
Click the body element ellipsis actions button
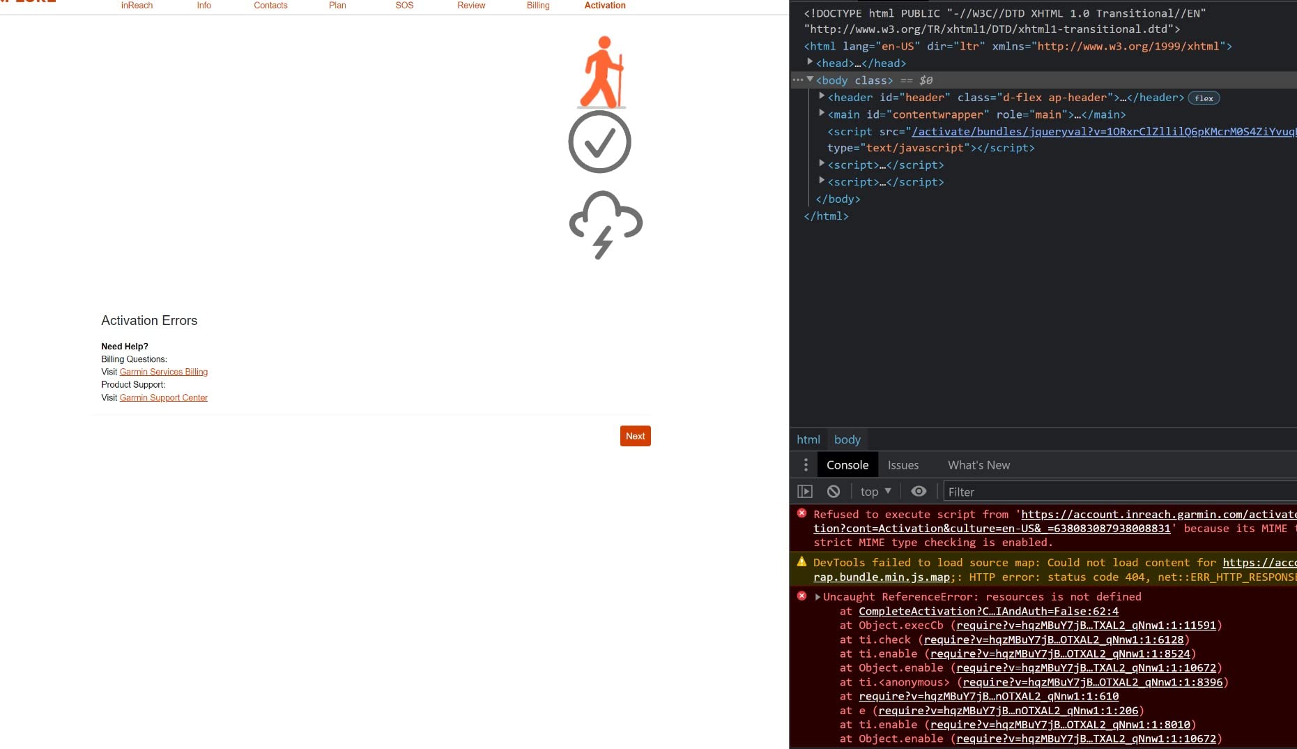pos(798,80)
